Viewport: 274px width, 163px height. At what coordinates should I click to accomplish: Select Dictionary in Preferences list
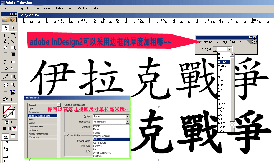[43, 130]
